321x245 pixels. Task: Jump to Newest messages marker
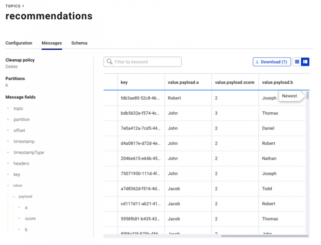coord(289,96)
